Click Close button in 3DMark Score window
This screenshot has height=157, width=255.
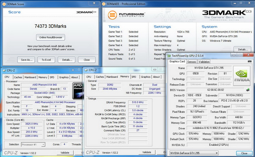[87, 60]
